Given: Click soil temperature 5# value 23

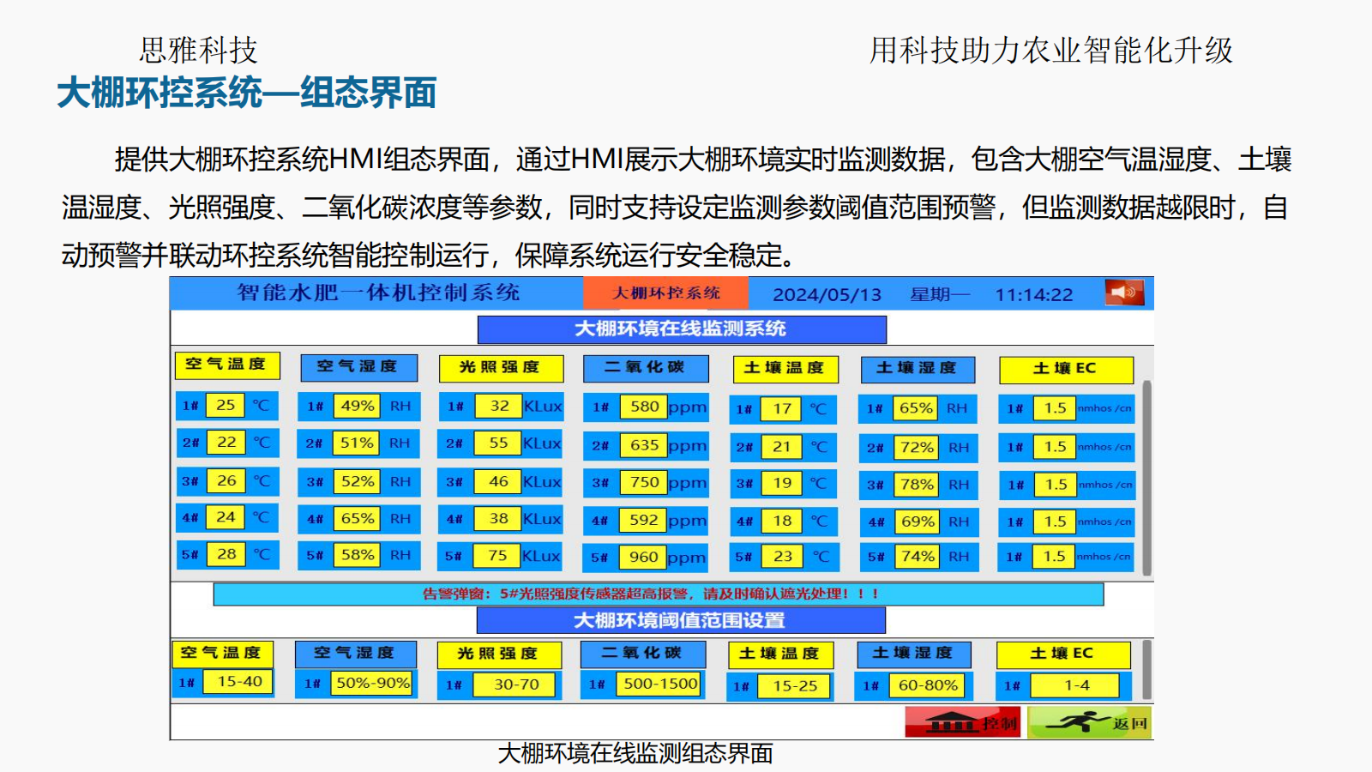Looking at the screenshot, I should tap(783, 556).
